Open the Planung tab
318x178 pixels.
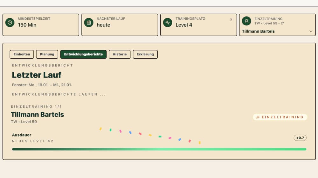[47, 54]
